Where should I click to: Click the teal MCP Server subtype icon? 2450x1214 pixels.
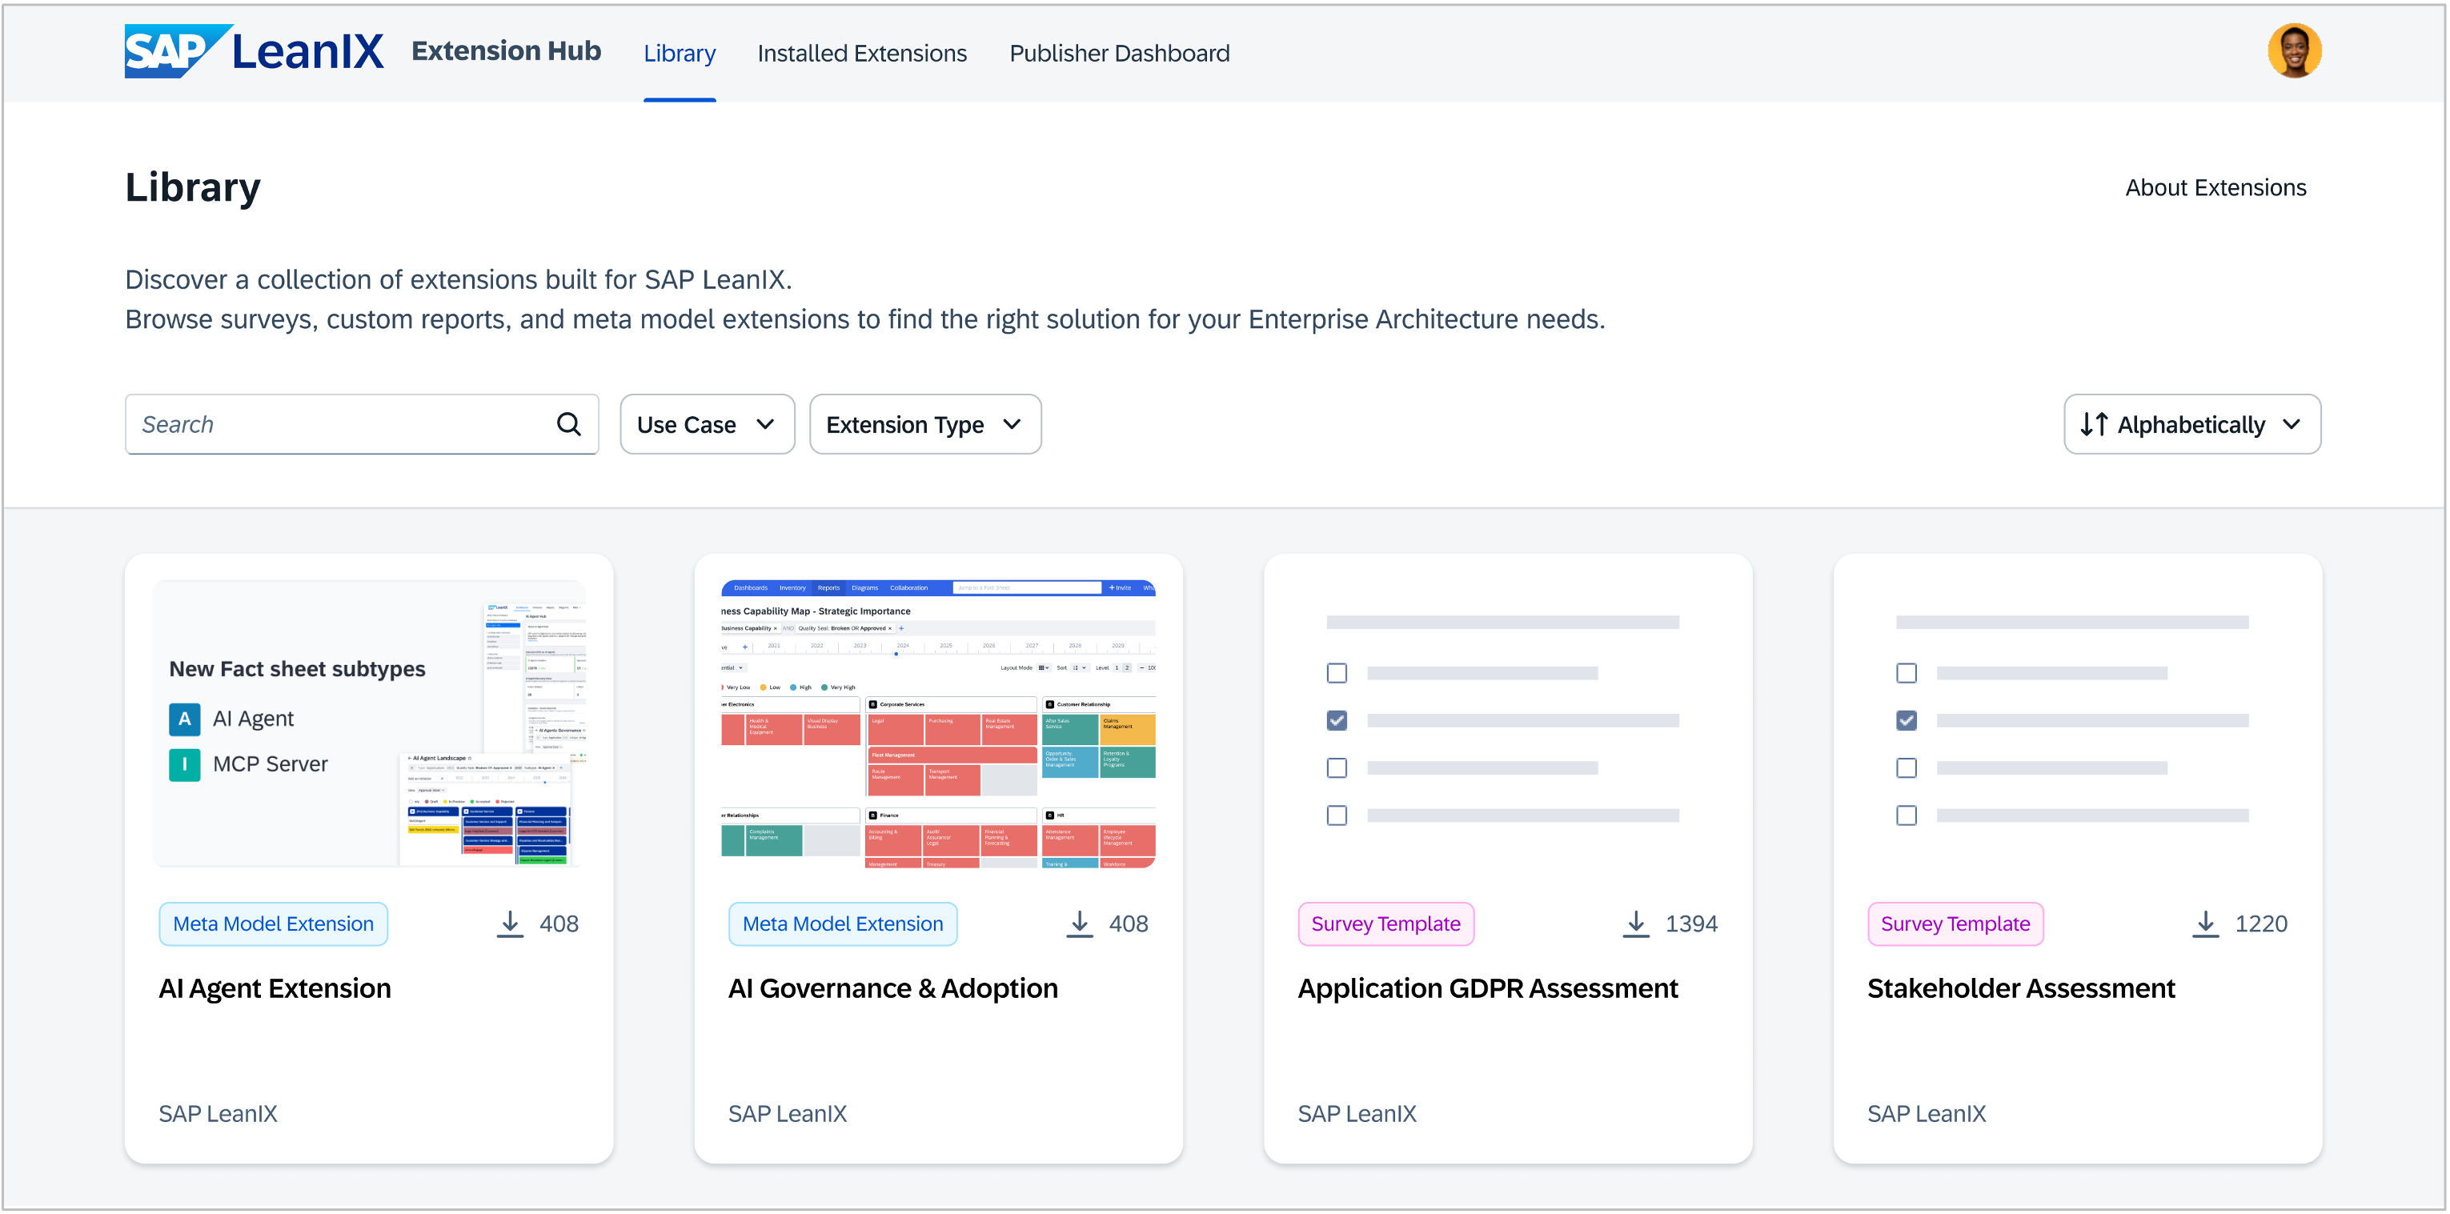185,764
